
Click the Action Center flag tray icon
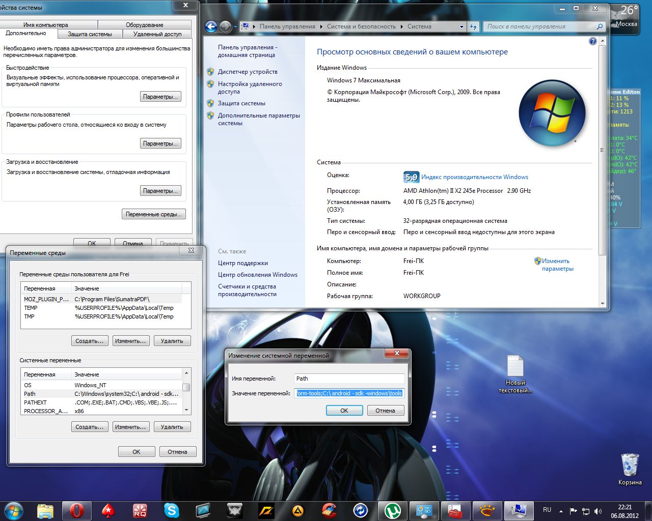coord(573,511)
